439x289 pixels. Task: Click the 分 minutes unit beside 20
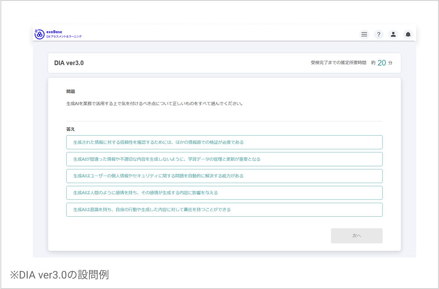pos(390,63)
